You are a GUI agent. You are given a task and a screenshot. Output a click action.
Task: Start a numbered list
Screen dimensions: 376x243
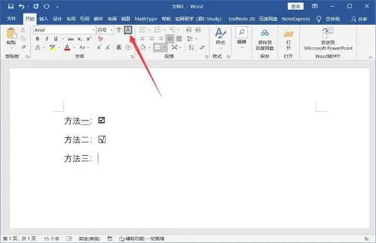click(157, 30)
